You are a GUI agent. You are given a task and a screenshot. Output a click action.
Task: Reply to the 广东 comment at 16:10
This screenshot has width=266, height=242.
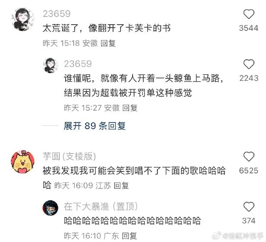[x=129, y=236]
